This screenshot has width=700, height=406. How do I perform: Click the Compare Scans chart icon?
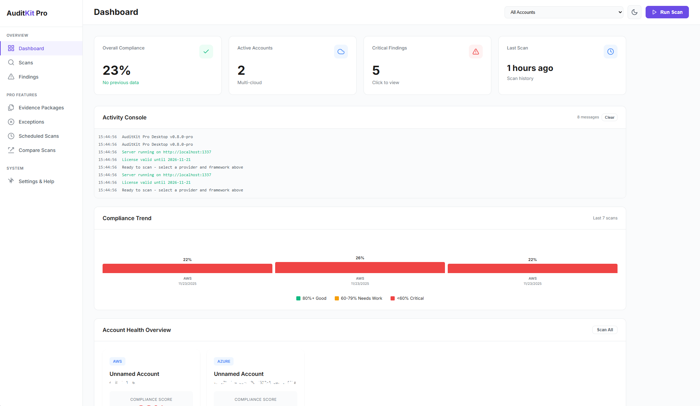[x=11, y=150]
